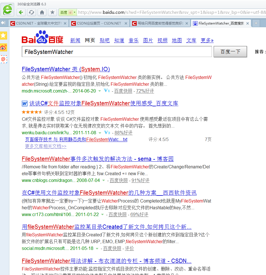266x275 pixels.
Task: Open the 知道 category link
Action: click(x=119, y=40)
